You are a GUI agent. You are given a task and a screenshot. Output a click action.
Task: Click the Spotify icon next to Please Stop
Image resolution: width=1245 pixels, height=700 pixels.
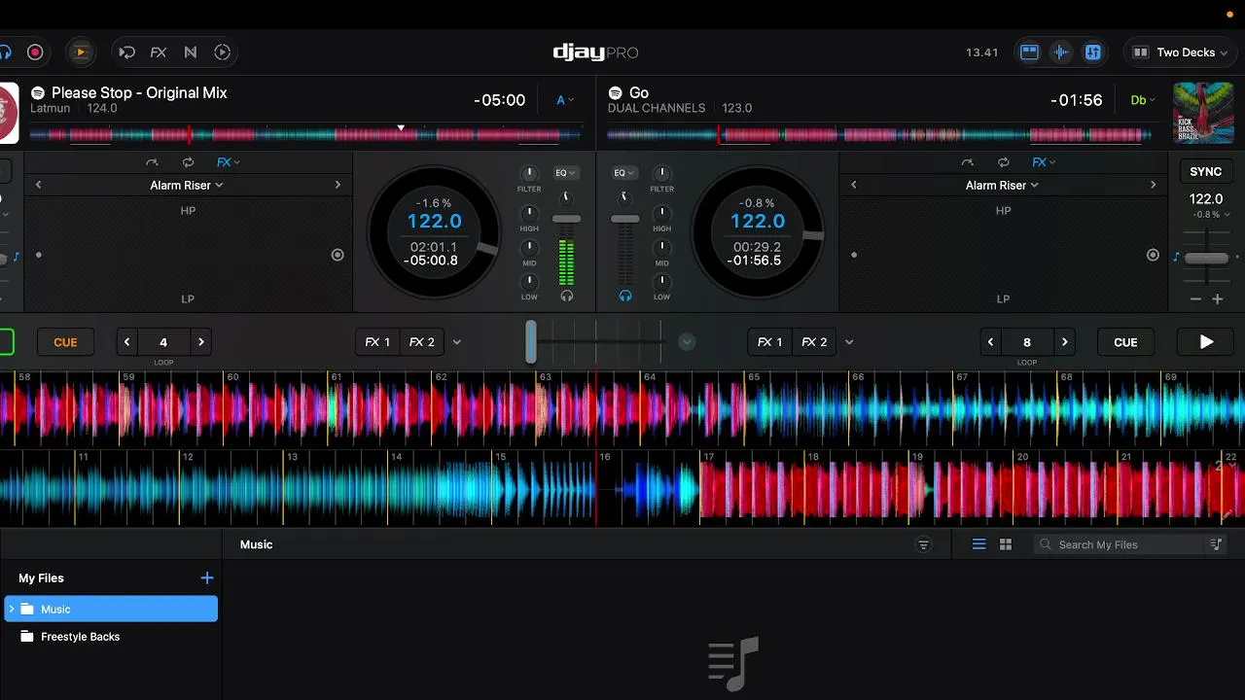click(38, 93)
